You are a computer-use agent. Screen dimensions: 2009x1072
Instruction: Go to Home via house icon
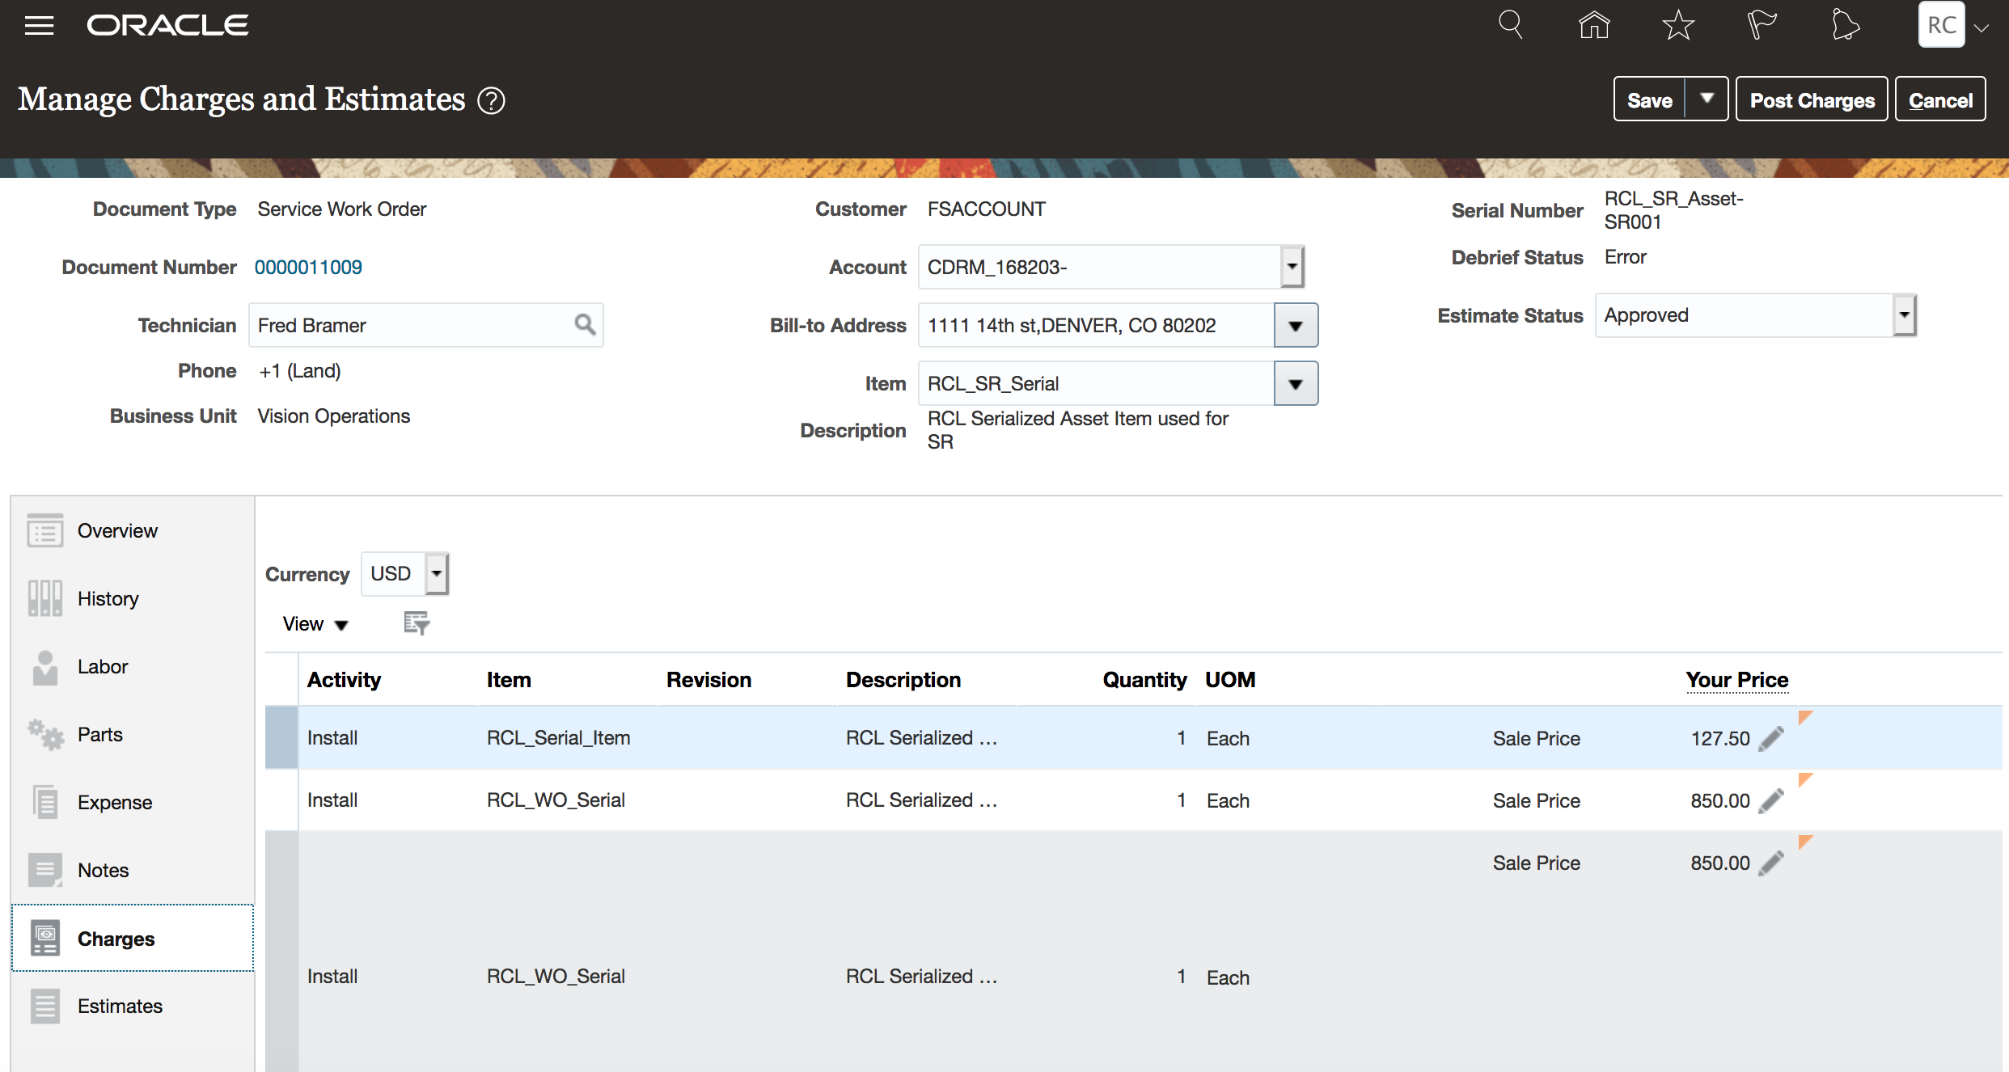click(x=1594, y=25)
